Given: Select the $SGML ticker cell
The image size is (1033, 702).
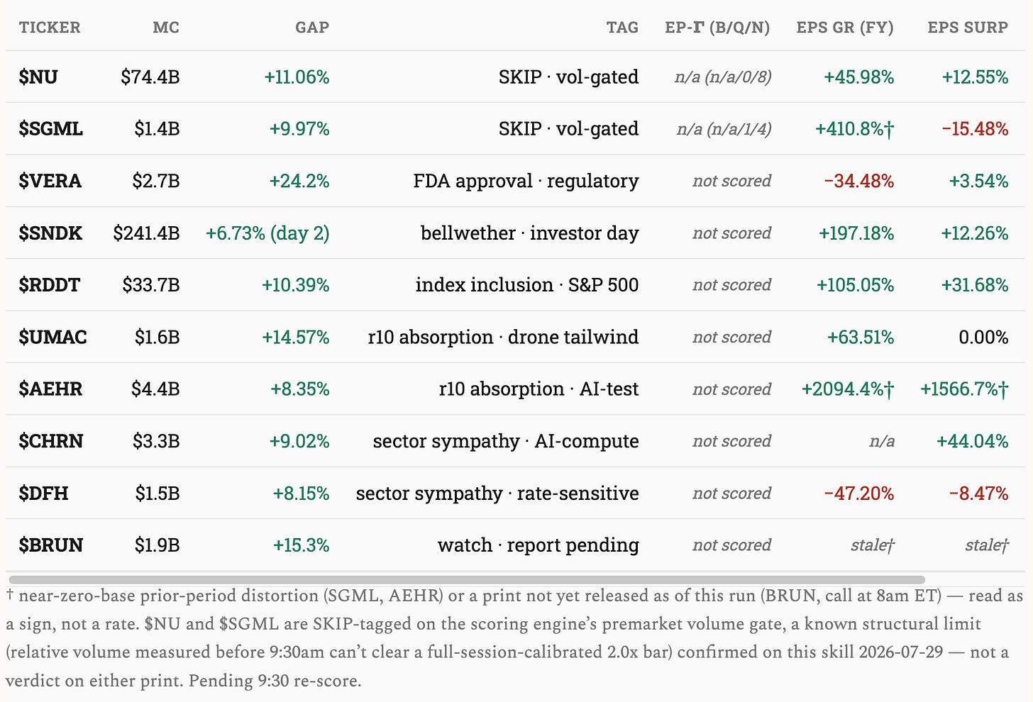Looking at the screenshot, I should pyautogui.click(x=50, y=128).
